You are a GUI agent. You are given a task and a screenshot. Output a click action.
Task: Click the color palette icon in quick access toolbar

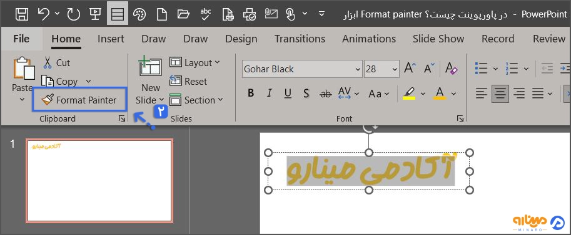tap(139, 14)
